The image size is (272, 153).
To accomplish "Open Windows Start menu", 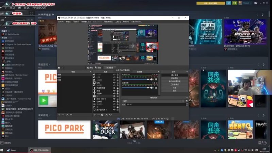I will pos(2,150).
